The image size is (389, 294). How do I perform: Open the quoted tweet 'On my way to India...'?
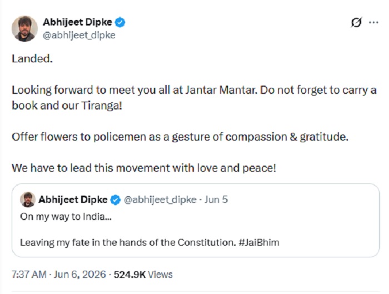coord(196,220)
